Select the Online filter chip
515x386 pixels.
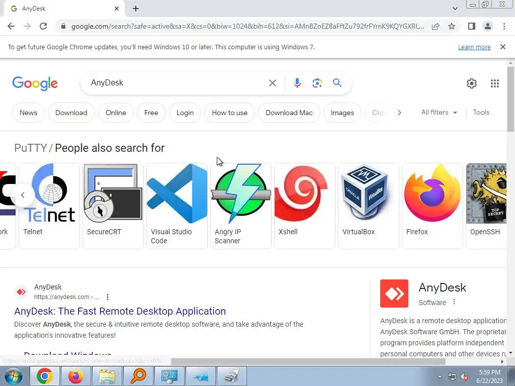[116, 113]
